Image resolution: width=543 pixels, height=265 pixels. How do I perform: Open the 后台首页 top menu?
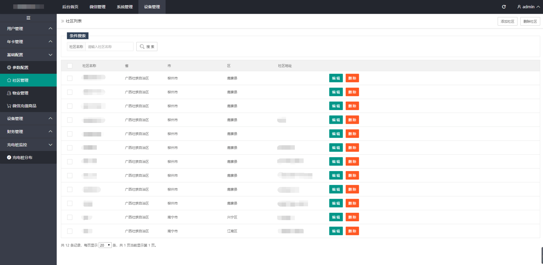click(70, 7)
